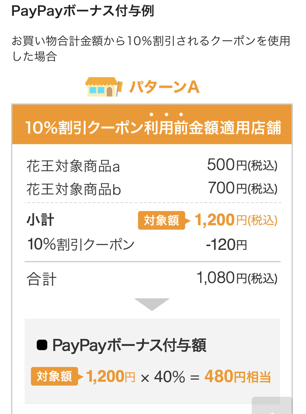Screen dimensions: 306x414
Task: Click the scroll-to-top button at bottom right
Action: (272, 405)
